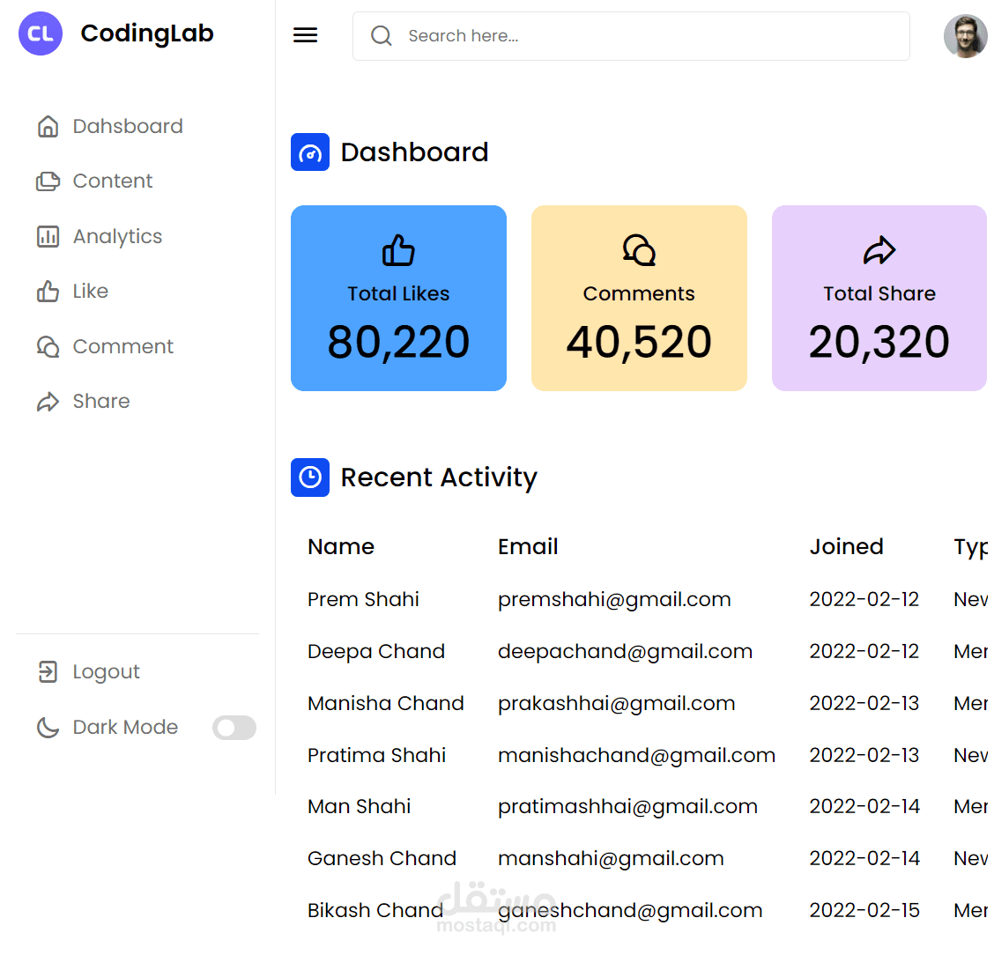Click the Logout door icon
The image size is (994, 955).
tap(48, 671)
